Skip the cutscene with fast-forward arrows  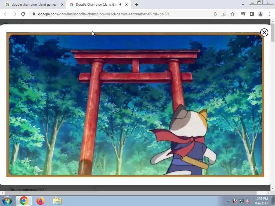(254, 168)
